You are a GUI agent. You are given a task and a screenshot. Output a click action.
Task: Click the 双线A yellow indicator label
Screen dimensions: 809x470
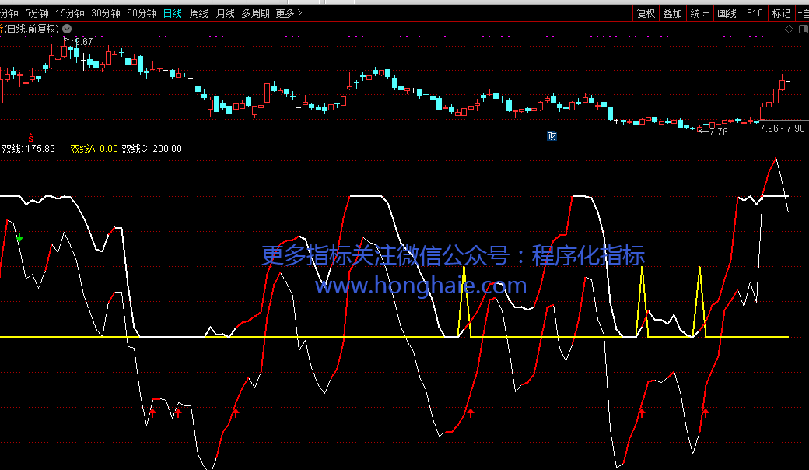(x=94, y=149)
